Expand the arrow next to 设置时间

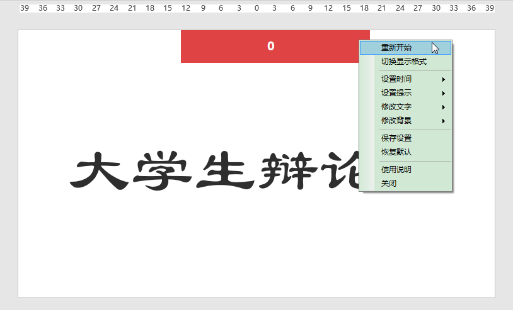click(x=443, y=80)
